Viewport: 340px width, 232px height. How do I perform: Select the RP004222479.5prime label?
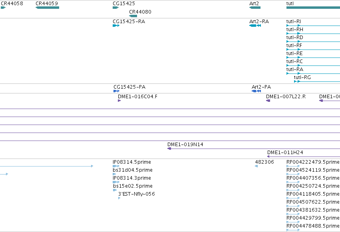pyautogui.click(x=313, y=162)
